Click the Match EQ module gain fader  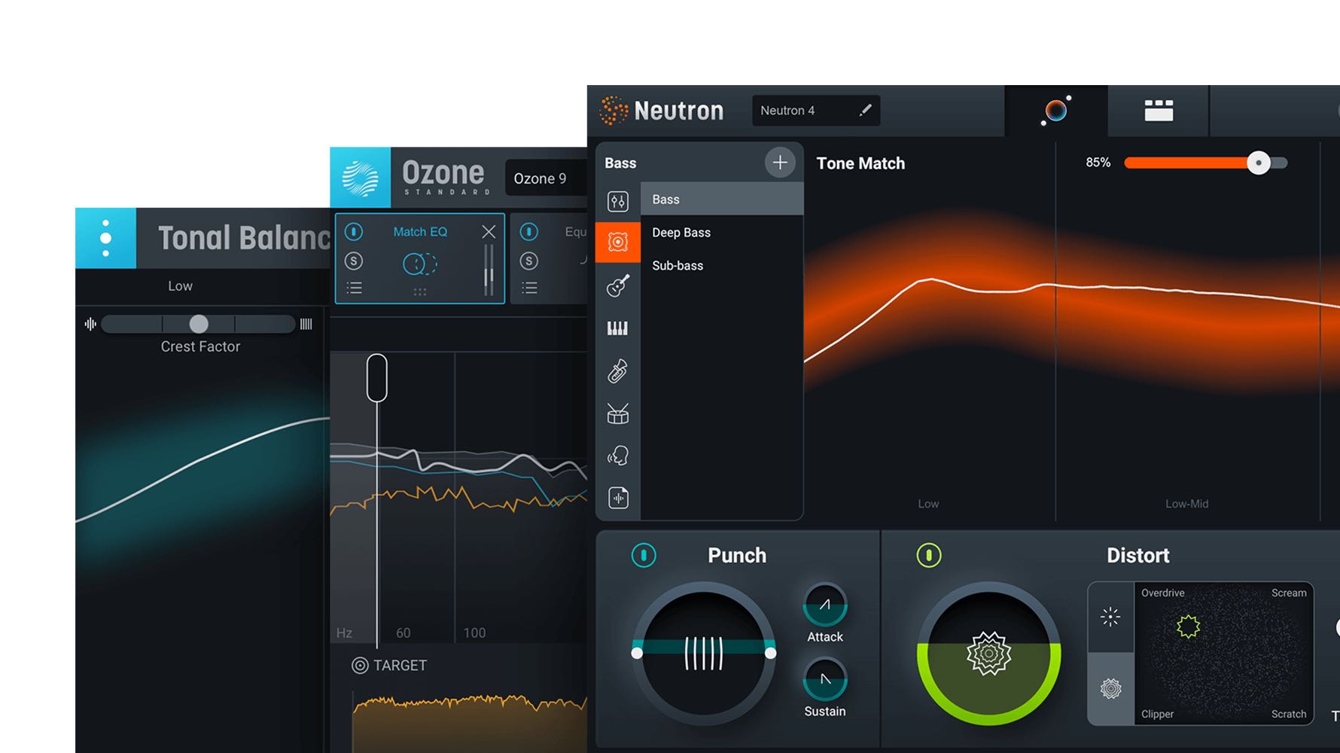pos(489,270)
